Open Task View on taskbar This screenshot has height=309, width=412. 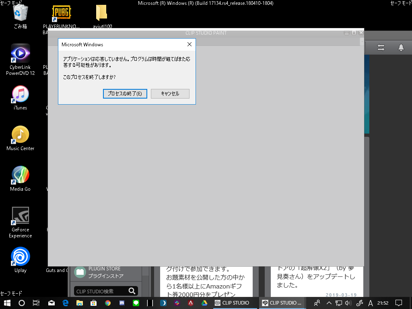pyautogui.click(x=36, y=303)
